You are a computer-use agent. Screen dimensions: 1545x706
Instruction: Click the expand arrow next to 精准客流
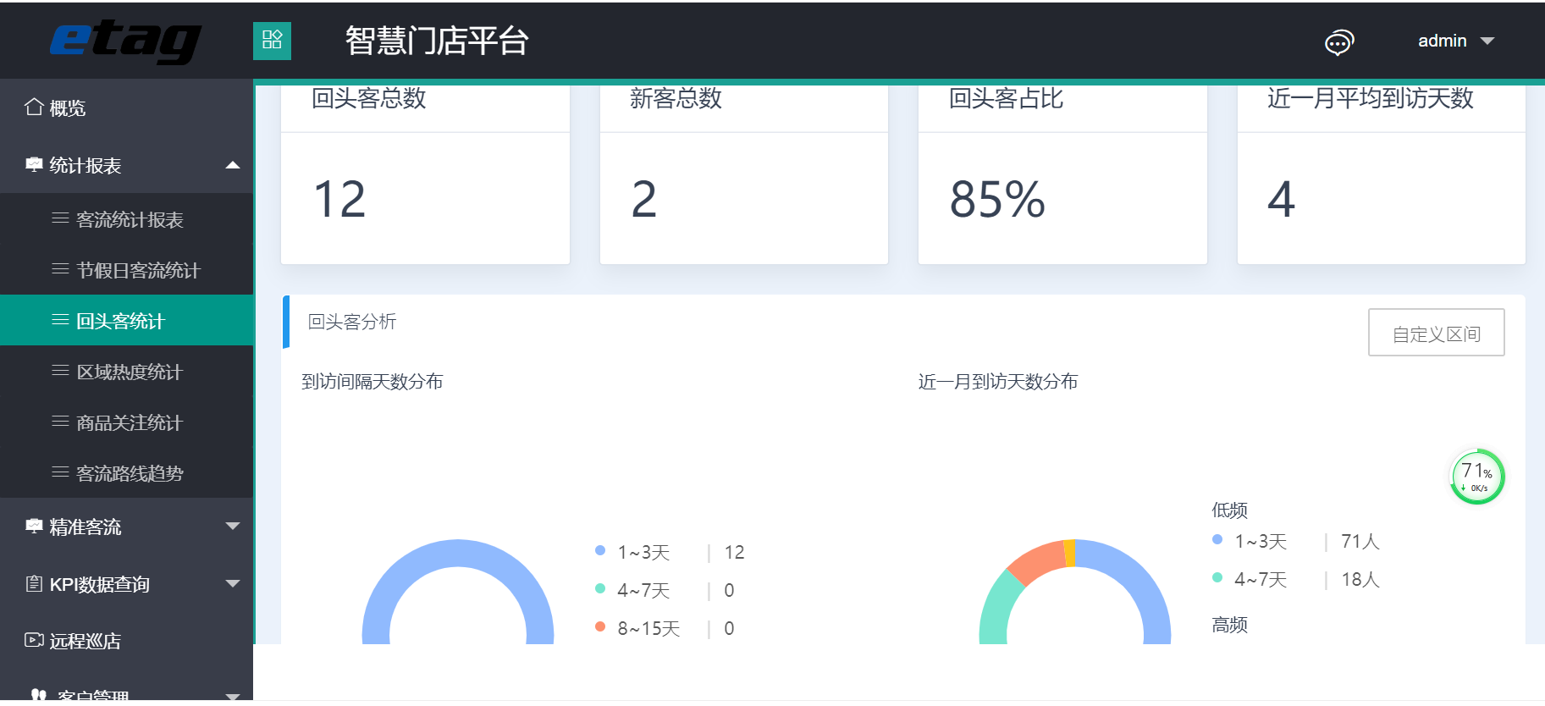[x=233, y=527]
